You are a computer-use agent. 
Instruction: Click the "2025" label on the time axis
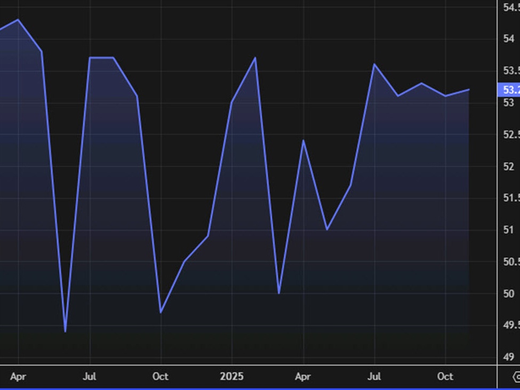point(231,377)
